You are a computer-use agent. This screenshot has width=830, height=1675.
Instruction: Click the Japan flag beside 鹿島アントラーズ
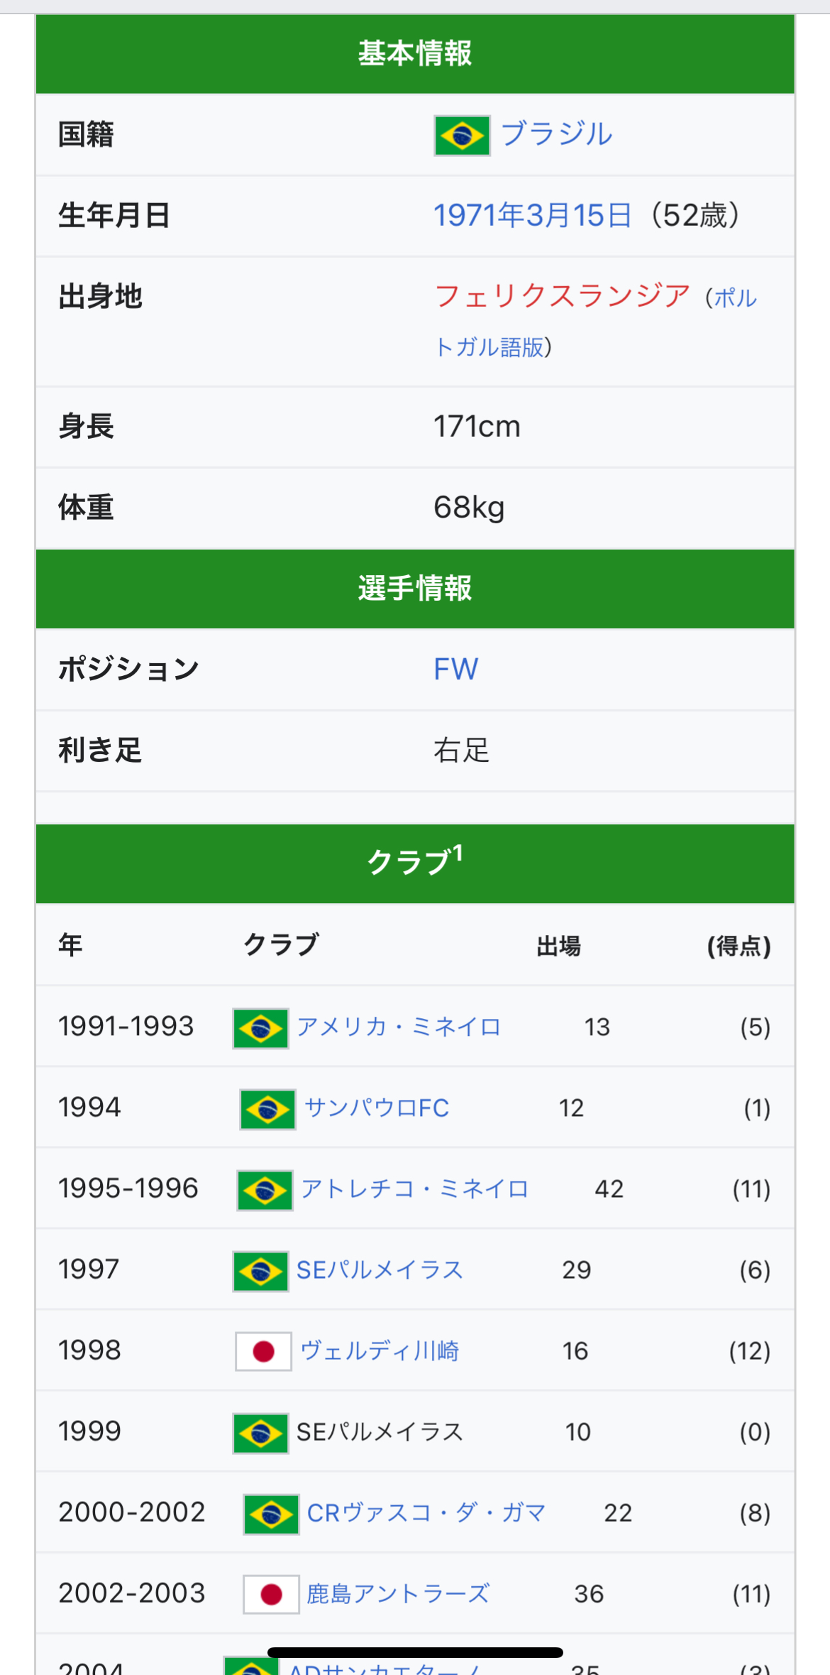pos(271,1595)
